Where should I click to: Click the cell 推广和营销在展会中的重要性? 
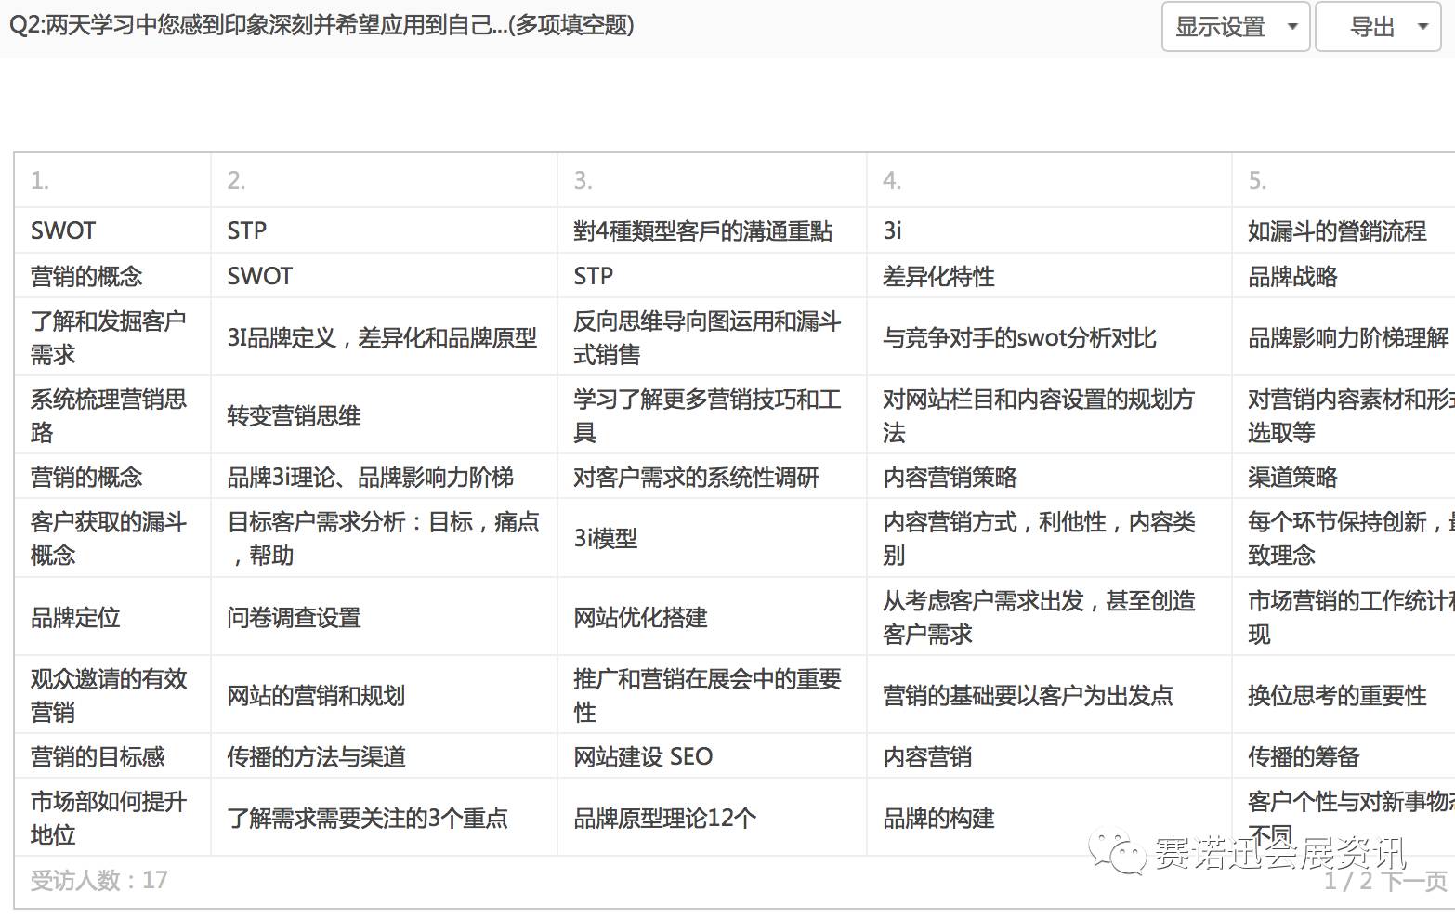(x=712, y=695)
